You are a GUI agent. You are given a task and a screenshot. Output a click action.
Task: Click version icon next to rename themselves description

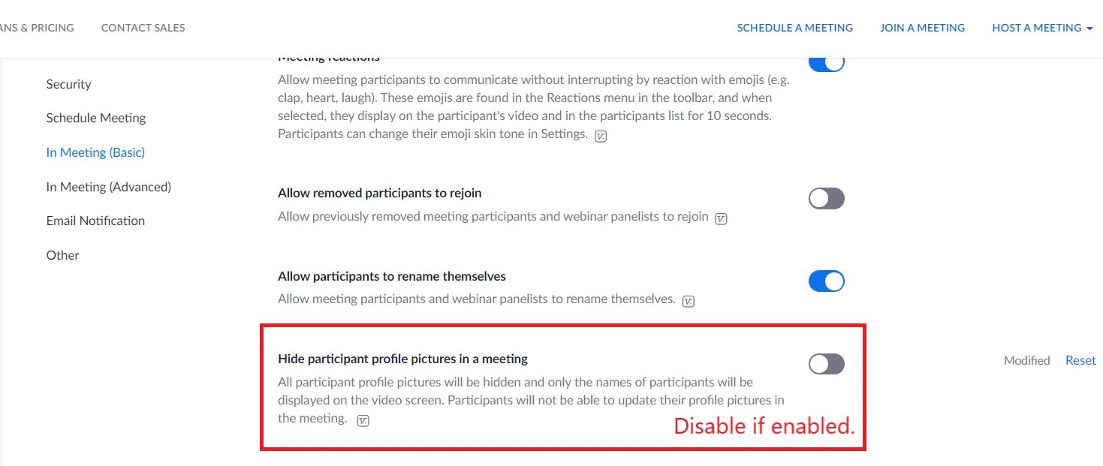(x=688, y=302)
